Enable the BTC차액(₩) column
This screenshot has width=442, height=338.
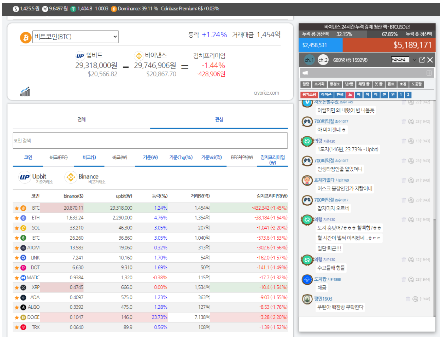[x=242, y=157]
